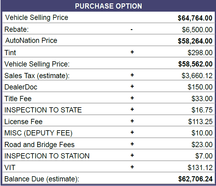
Task: Select the $298.00 Tint amount
Action: coord(200,53)
